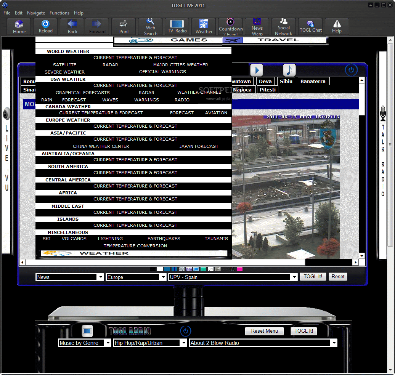Click the blue play button on TV

pyautogui.click(x=257, y=70)
